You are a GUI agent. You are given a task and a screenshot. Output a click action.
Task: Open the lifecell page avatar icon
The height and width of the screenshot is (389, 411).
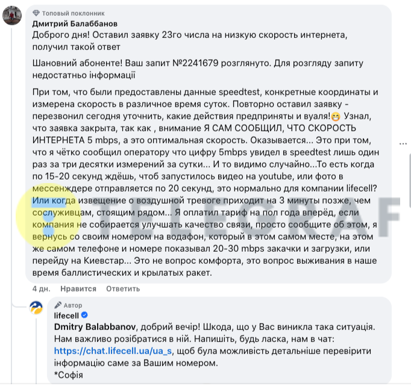click(x=36, y=308)
